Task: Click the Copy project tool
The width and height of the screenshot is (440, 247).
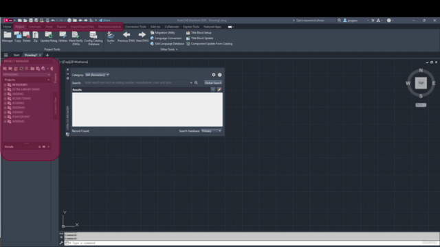Action: pos(18,36)
